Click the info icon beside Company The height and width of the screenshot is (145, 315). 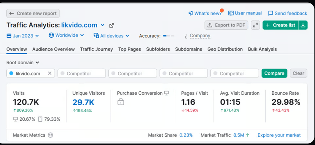click(x=186, y=36)
